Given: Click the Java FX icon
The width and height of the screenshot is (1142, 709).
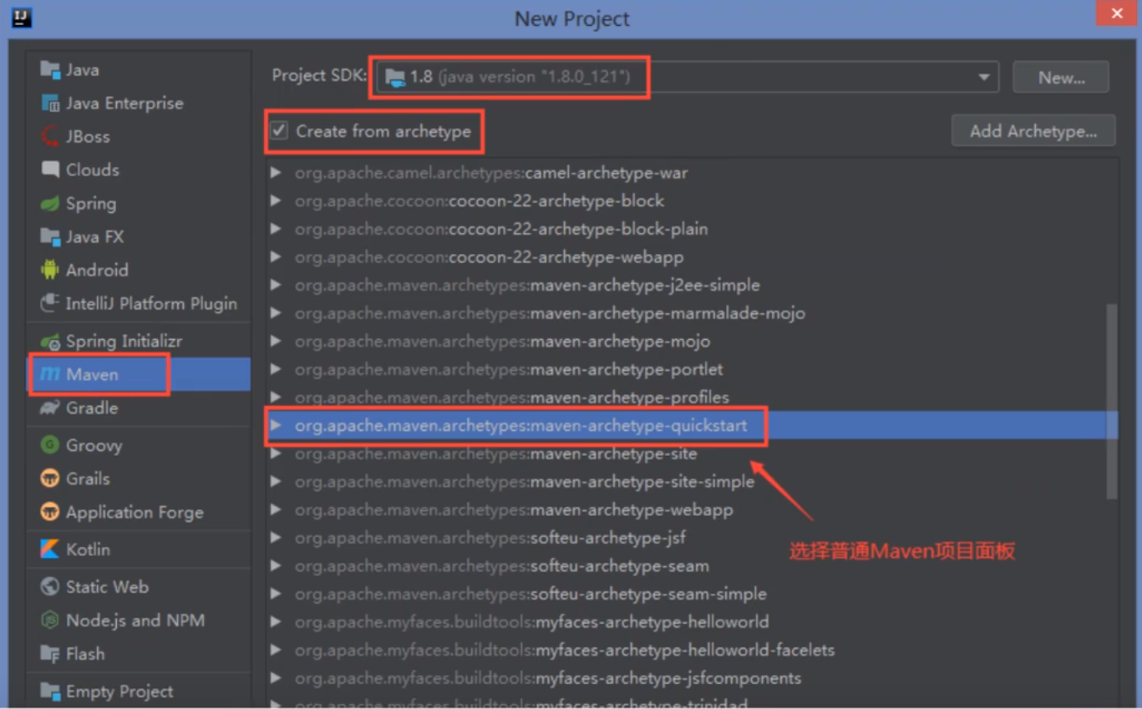Looking at the screenshot, I should pos(50,237).
